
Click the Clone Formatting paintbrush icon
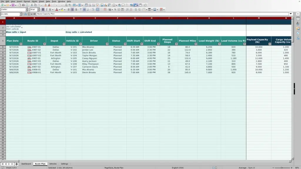[x=46, y=5]
